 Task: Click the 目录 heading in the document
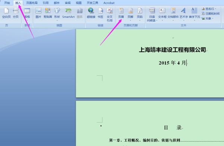(x=172, y=127)
